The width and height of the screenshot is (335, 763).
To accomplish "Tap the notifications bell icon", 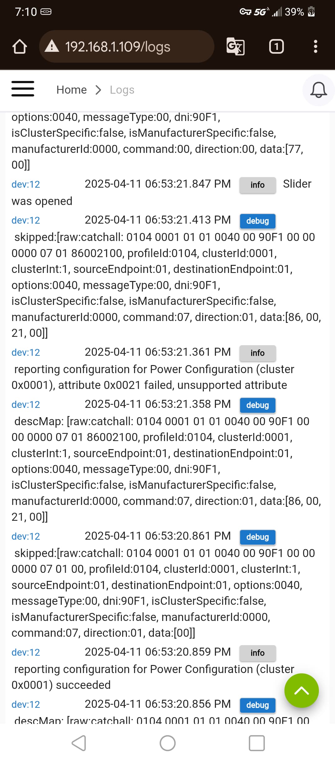I will [319, 90].
